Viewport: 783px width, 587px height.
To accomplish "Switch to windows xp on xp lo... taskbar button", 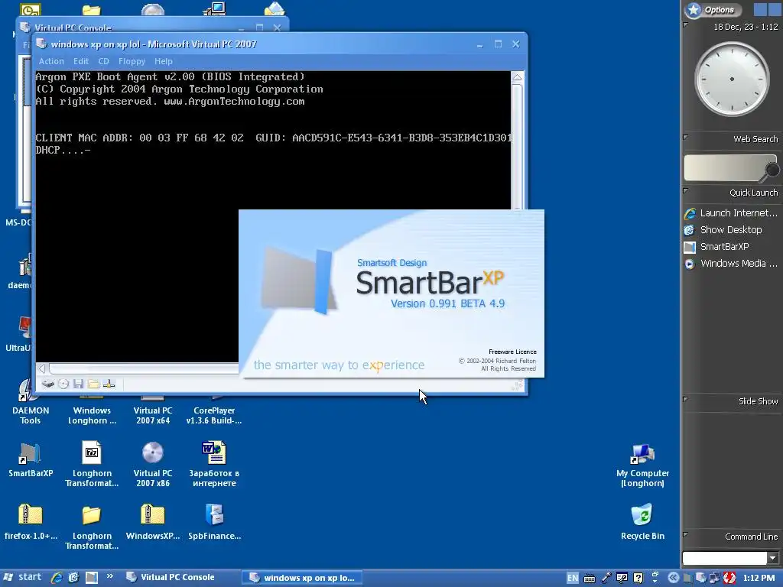I will 302,578.
